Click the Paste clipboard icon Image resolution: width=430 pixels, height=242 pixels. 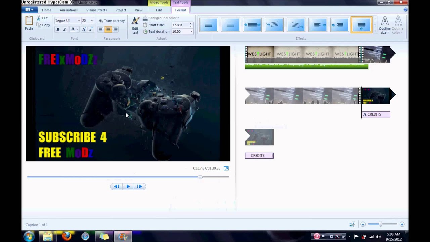click(29, 21)
